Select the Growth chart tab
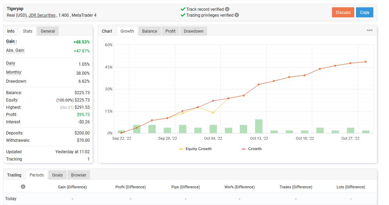 [x=127, y=31]
